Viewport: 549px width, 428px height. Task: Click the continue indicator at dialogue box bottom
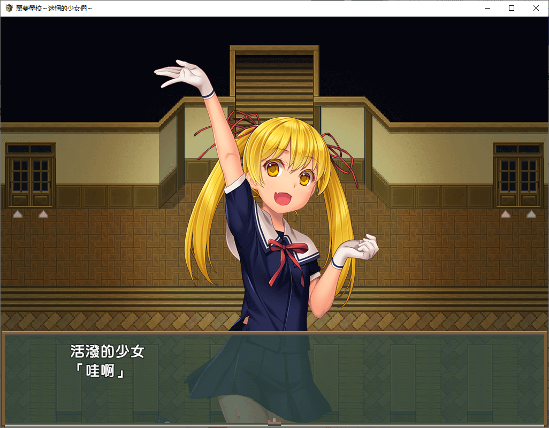pyautogui.click(x=274, y=422)
